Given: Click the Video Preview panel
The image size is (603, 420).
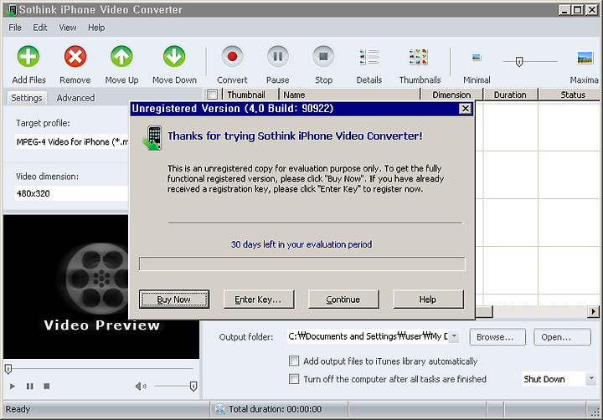Looking at the screenshot, I should point(101,287).
